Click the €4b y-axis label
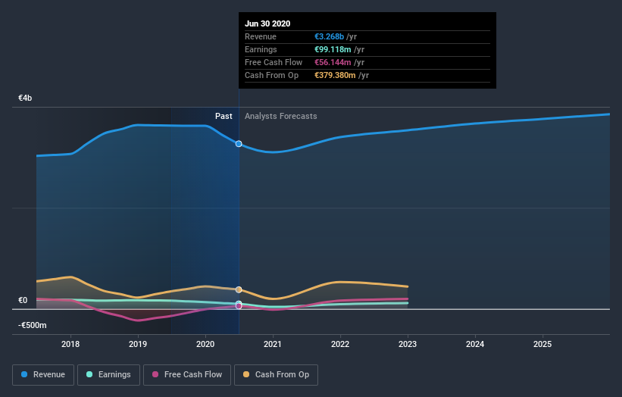The width and height of the screenshot is (622, 397). (25, 98)
